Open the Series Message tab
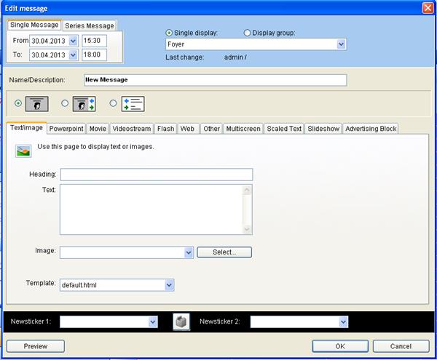Screen dimensions: 437x360 [x=90, y=25]
